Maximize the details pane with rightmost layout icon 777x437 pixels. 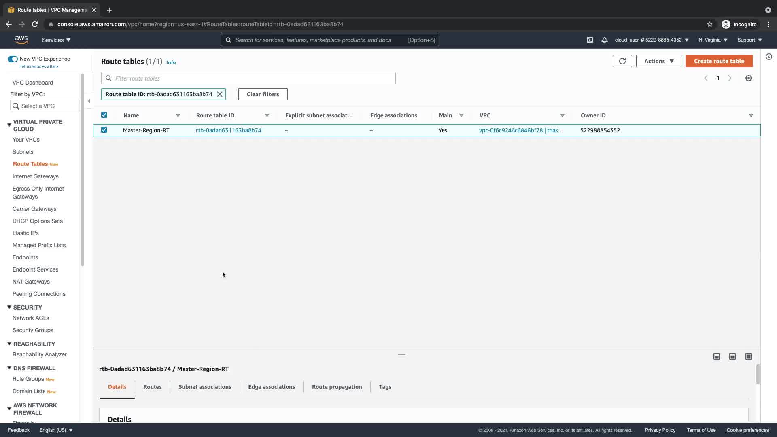click(748, 356)
